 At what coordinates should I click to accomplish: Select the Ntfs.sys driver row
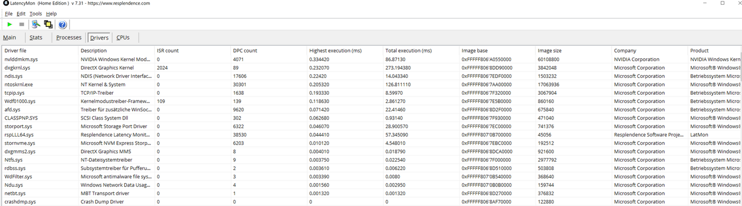point(371,160)
